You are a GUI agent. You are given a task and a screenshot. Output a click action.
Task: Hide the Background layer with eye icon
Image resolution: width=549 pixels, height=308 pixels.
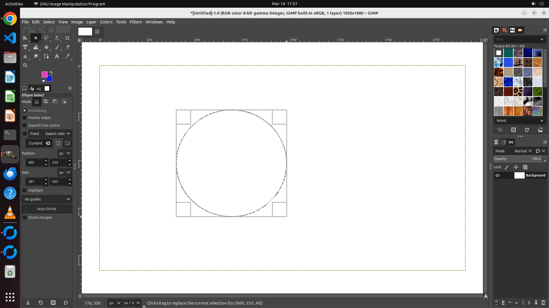[498, 175]
